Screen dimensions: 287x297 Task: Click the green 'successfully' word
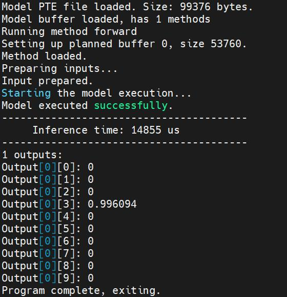(131, 106)
